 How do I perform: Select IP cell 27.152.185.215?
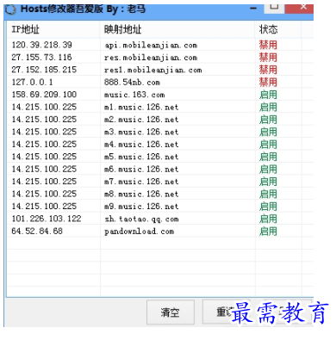(44, 70)
